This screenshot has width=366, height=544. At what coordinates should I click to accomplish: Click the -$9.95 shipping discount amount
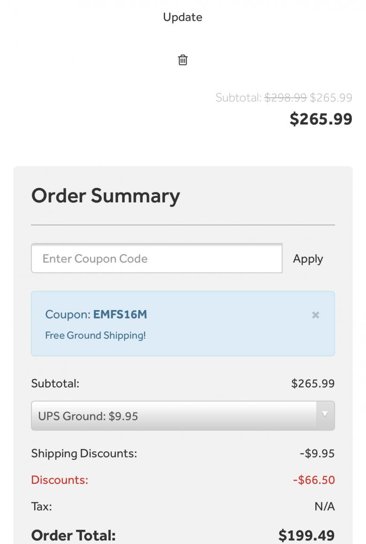coord(317,453)
